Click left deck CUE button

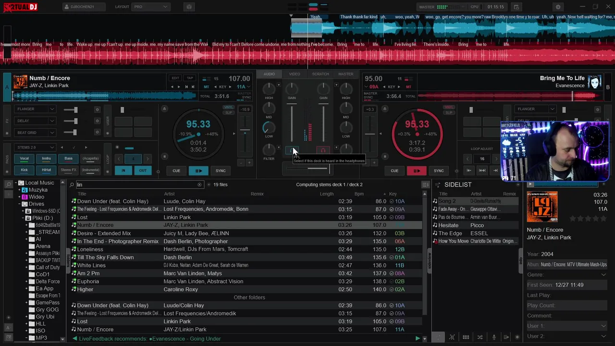click(176, 171)
